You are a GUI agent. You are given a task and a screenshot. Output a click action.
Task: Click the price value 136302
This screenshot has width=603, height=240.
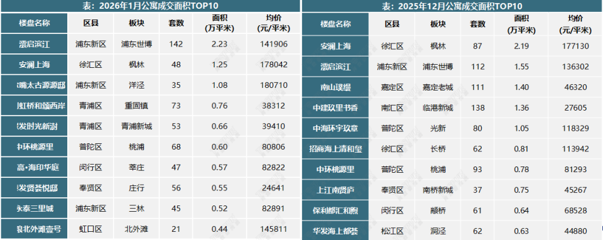[575, 67]
